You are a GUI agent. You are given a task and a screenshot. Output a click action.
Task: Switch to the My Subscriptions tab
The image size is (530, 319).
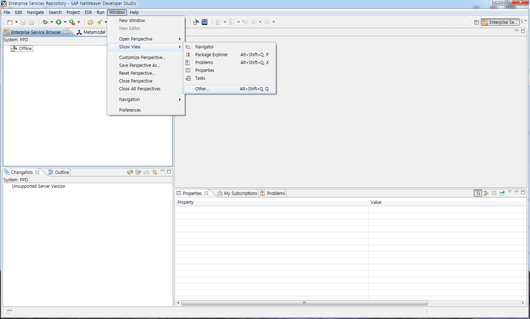[x=237, y=193]
